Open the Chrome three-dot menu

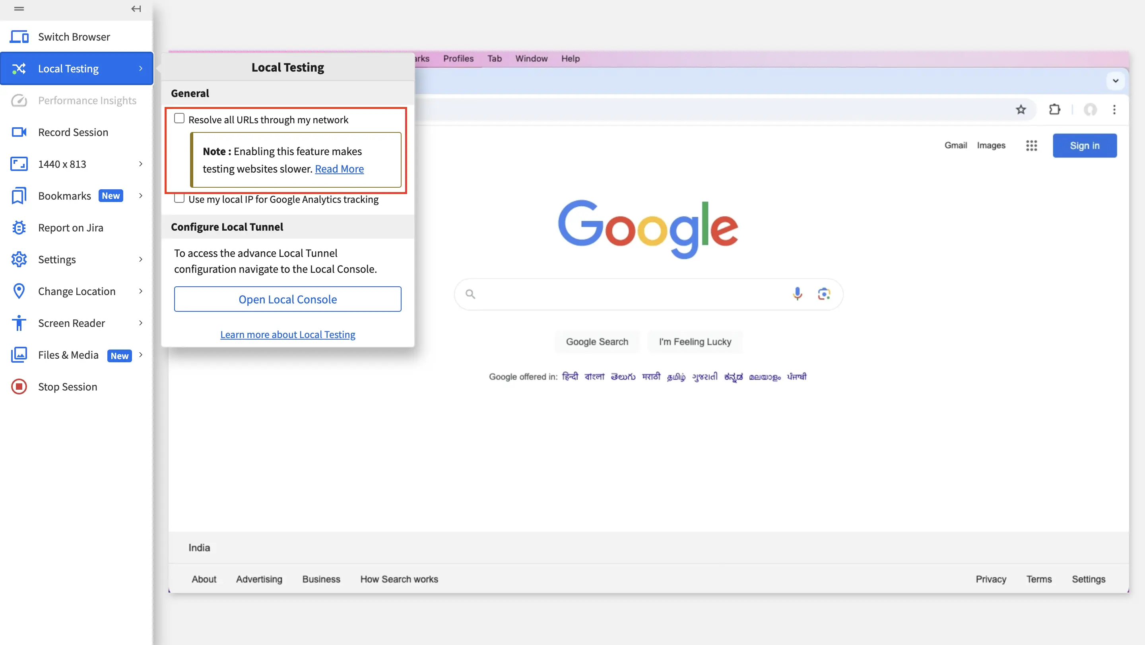pos(1114,109)
